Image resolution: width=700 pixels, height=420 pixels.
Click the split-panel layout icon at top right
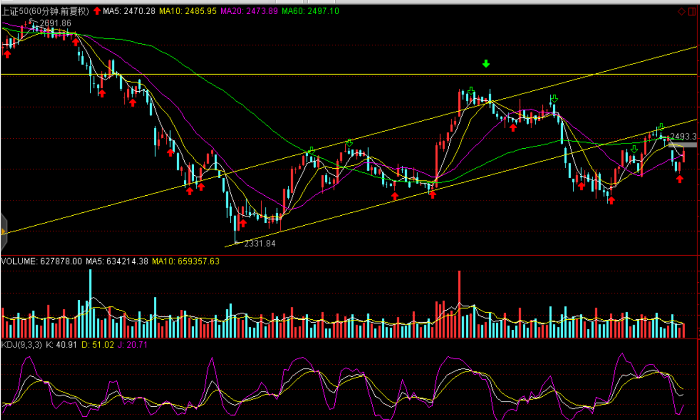pos(692,11)
